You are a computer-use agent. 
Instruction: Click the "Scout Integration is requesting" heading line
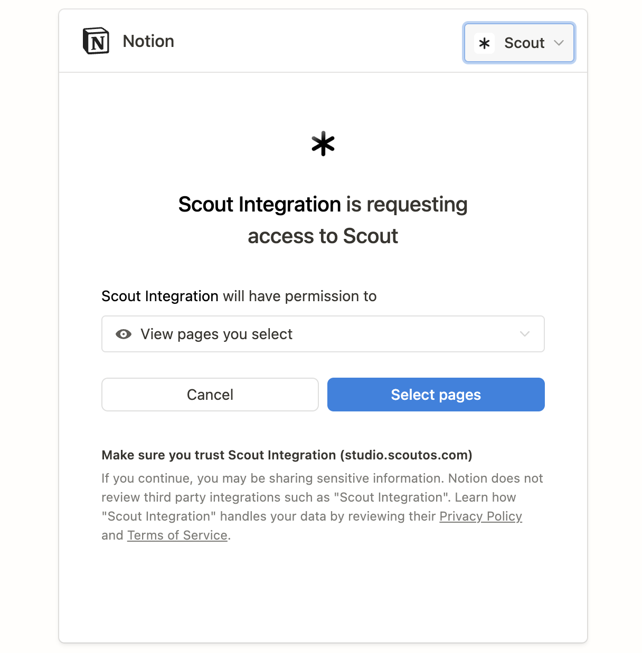coord(323,205)
